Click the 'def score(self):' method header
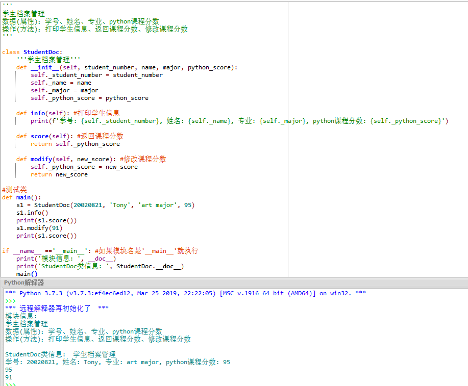This screenshot has height=386, width=468. [45, 136]
